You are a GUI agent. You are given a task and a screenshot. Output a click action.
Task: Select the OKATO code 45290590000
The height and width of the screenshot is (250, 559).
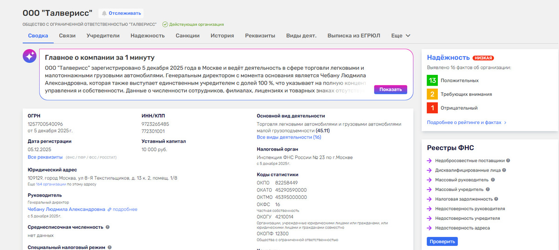tap(291, 190)
